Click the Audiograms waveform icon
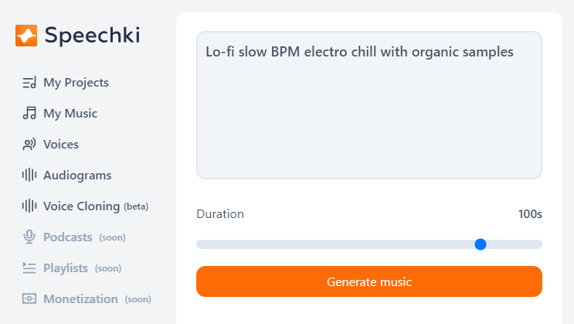This screenshot has height=324, width=574. 29,176
